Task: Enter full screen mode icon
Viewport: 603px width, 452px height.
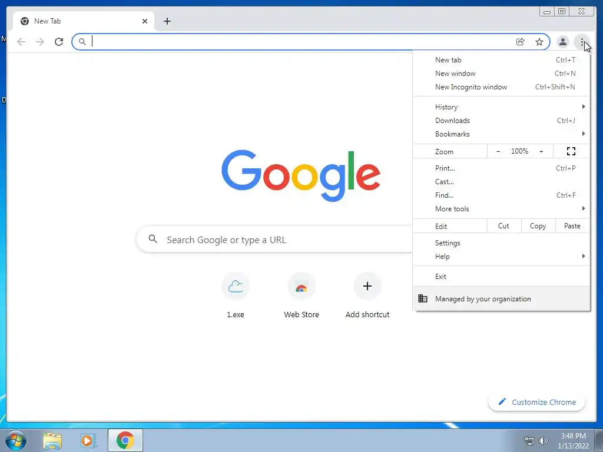Action: [571, 151]
